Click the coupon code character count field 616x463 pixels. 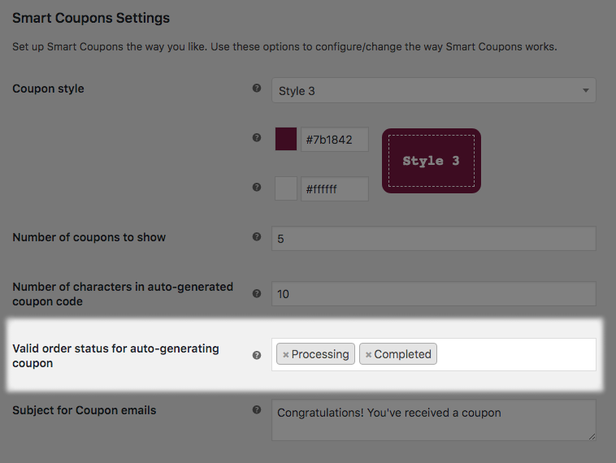(433, 293)
